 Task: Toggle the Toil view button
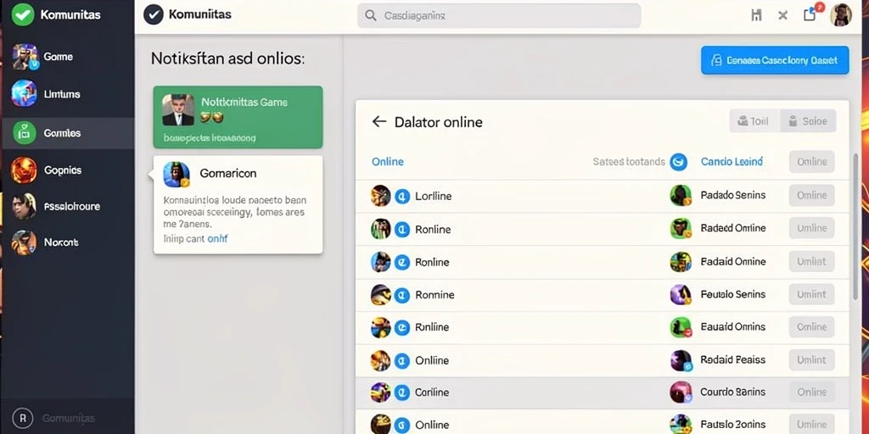click(754, 121)
